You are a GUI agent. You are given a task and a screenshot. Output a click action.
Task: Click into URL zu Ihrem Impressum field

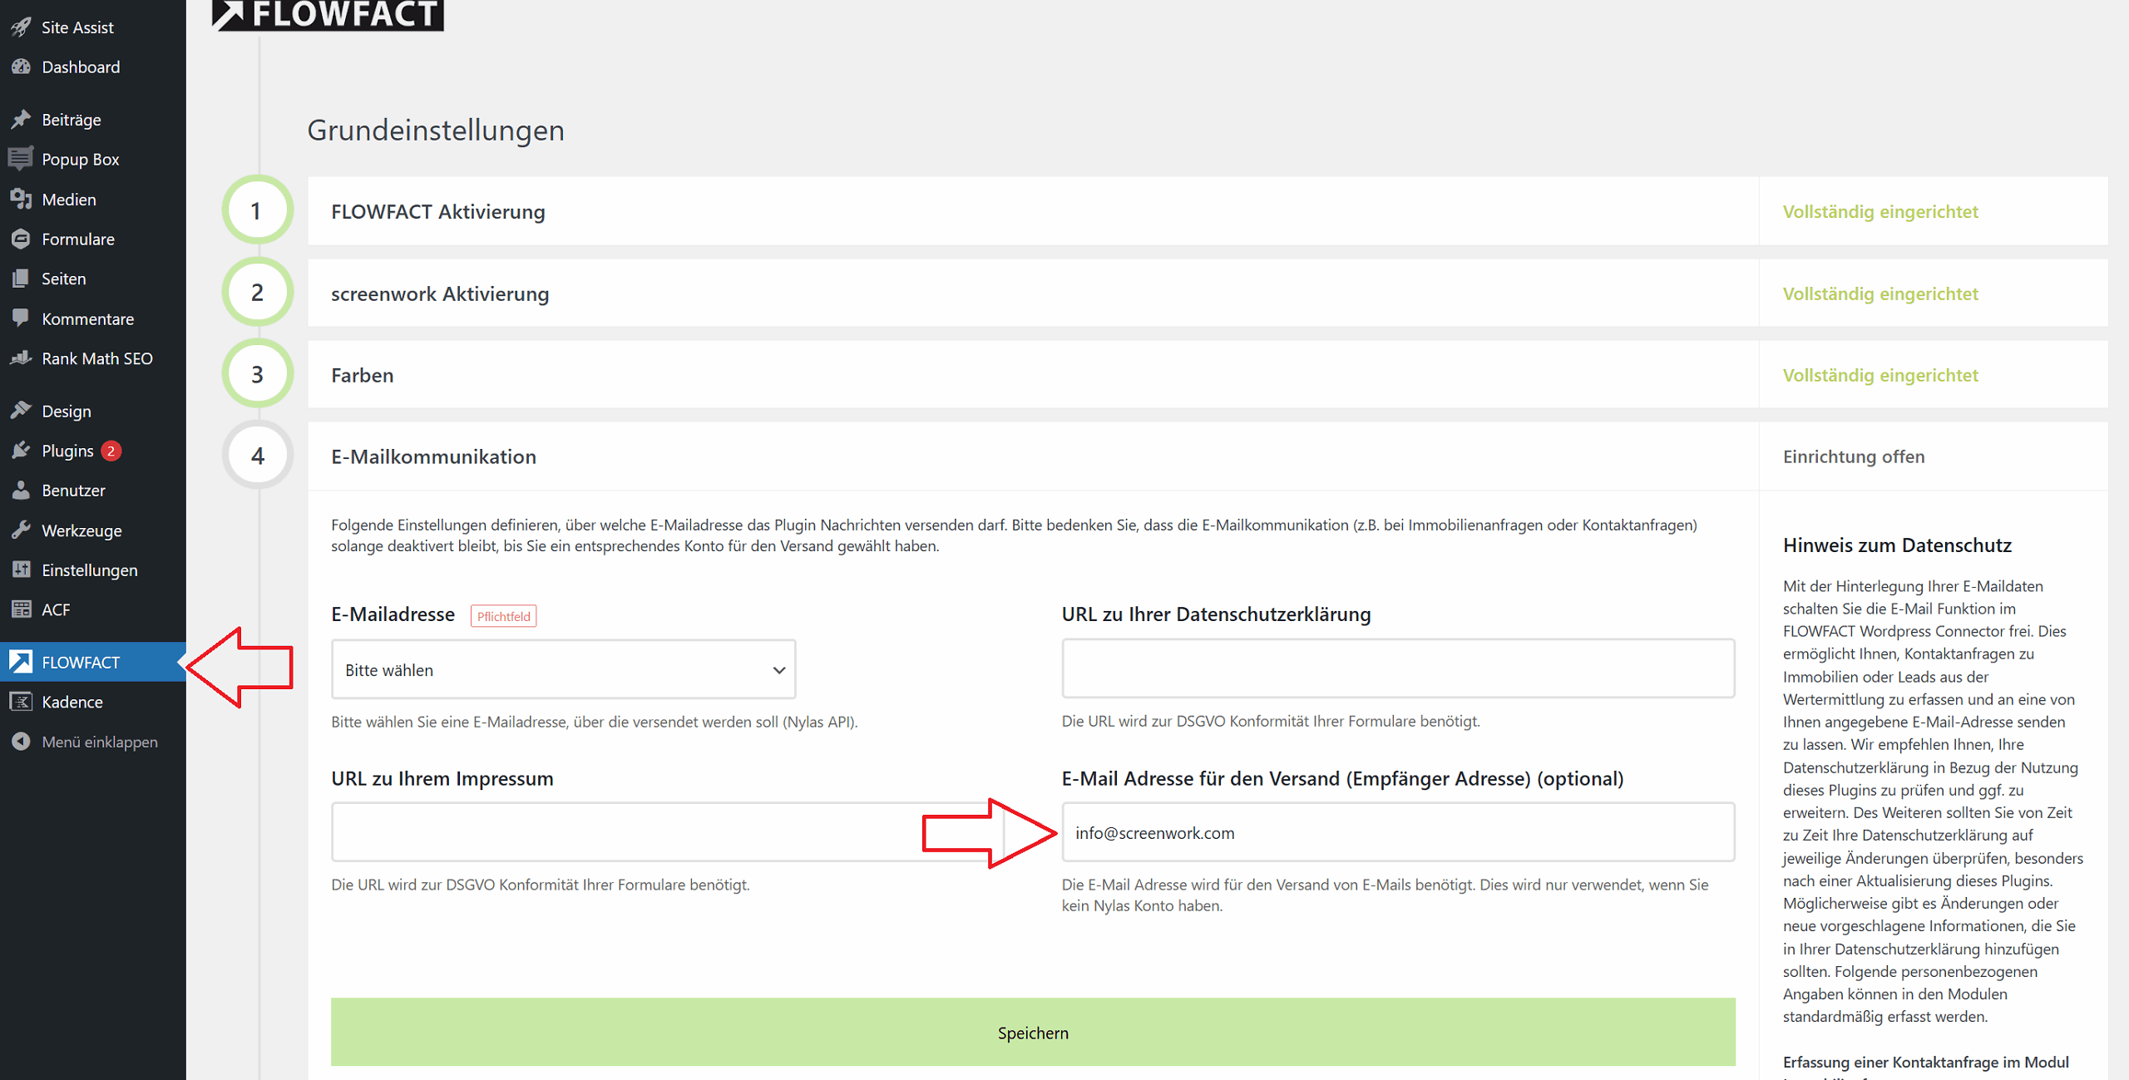point(667,831)
